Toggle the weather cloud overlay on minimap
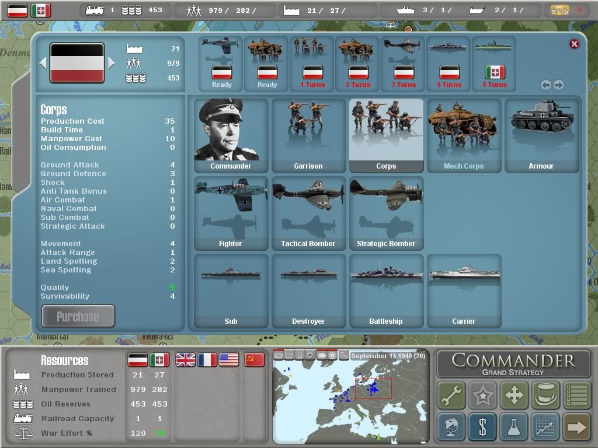 pyautogui.click(x=279, y=355)
